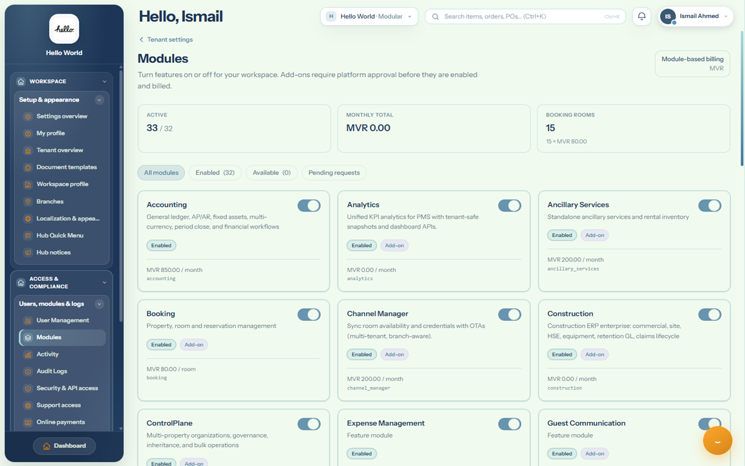Turn off the Channel Manager module

(510, 315)
